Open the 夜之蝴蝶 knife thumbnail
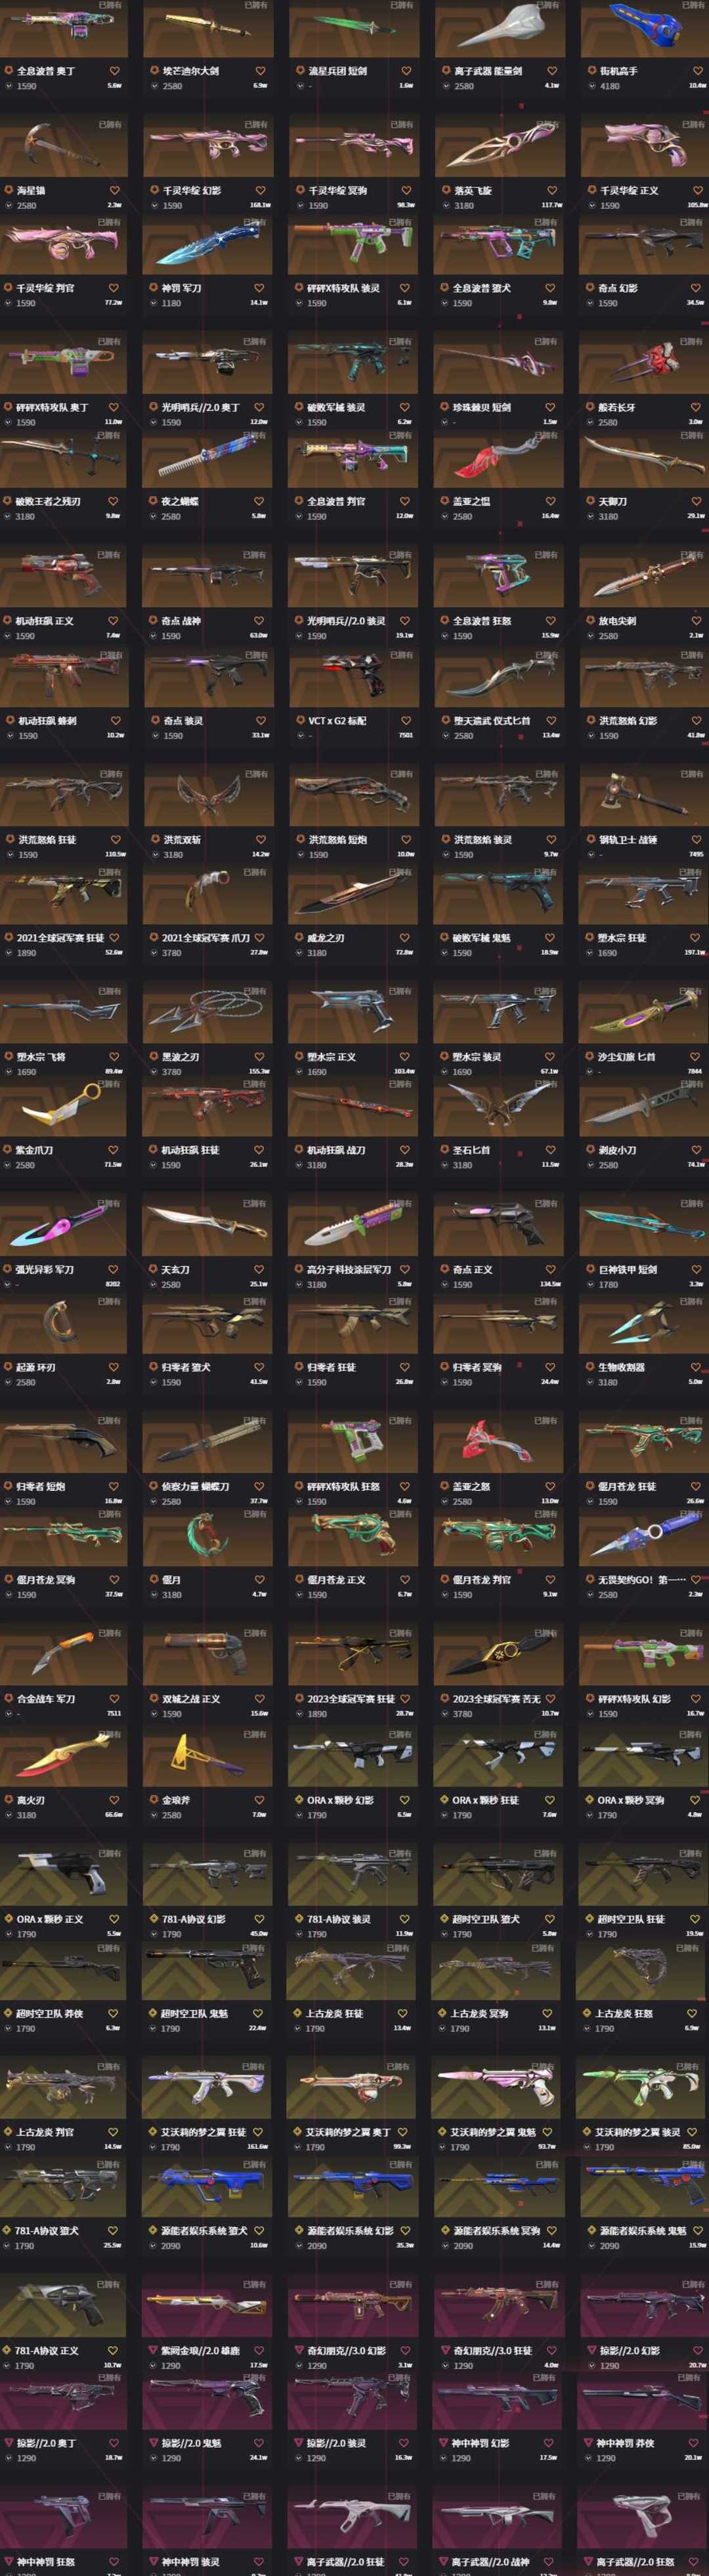 tap(207, 461)
